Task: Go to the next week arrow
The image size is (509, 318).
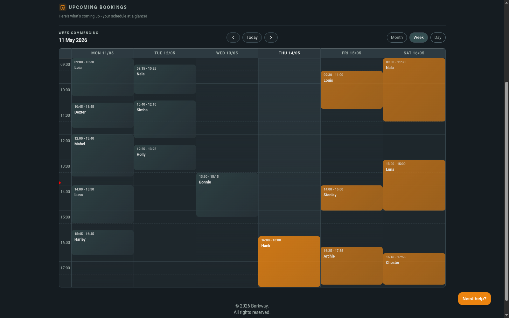Action: tap(271, 38)
